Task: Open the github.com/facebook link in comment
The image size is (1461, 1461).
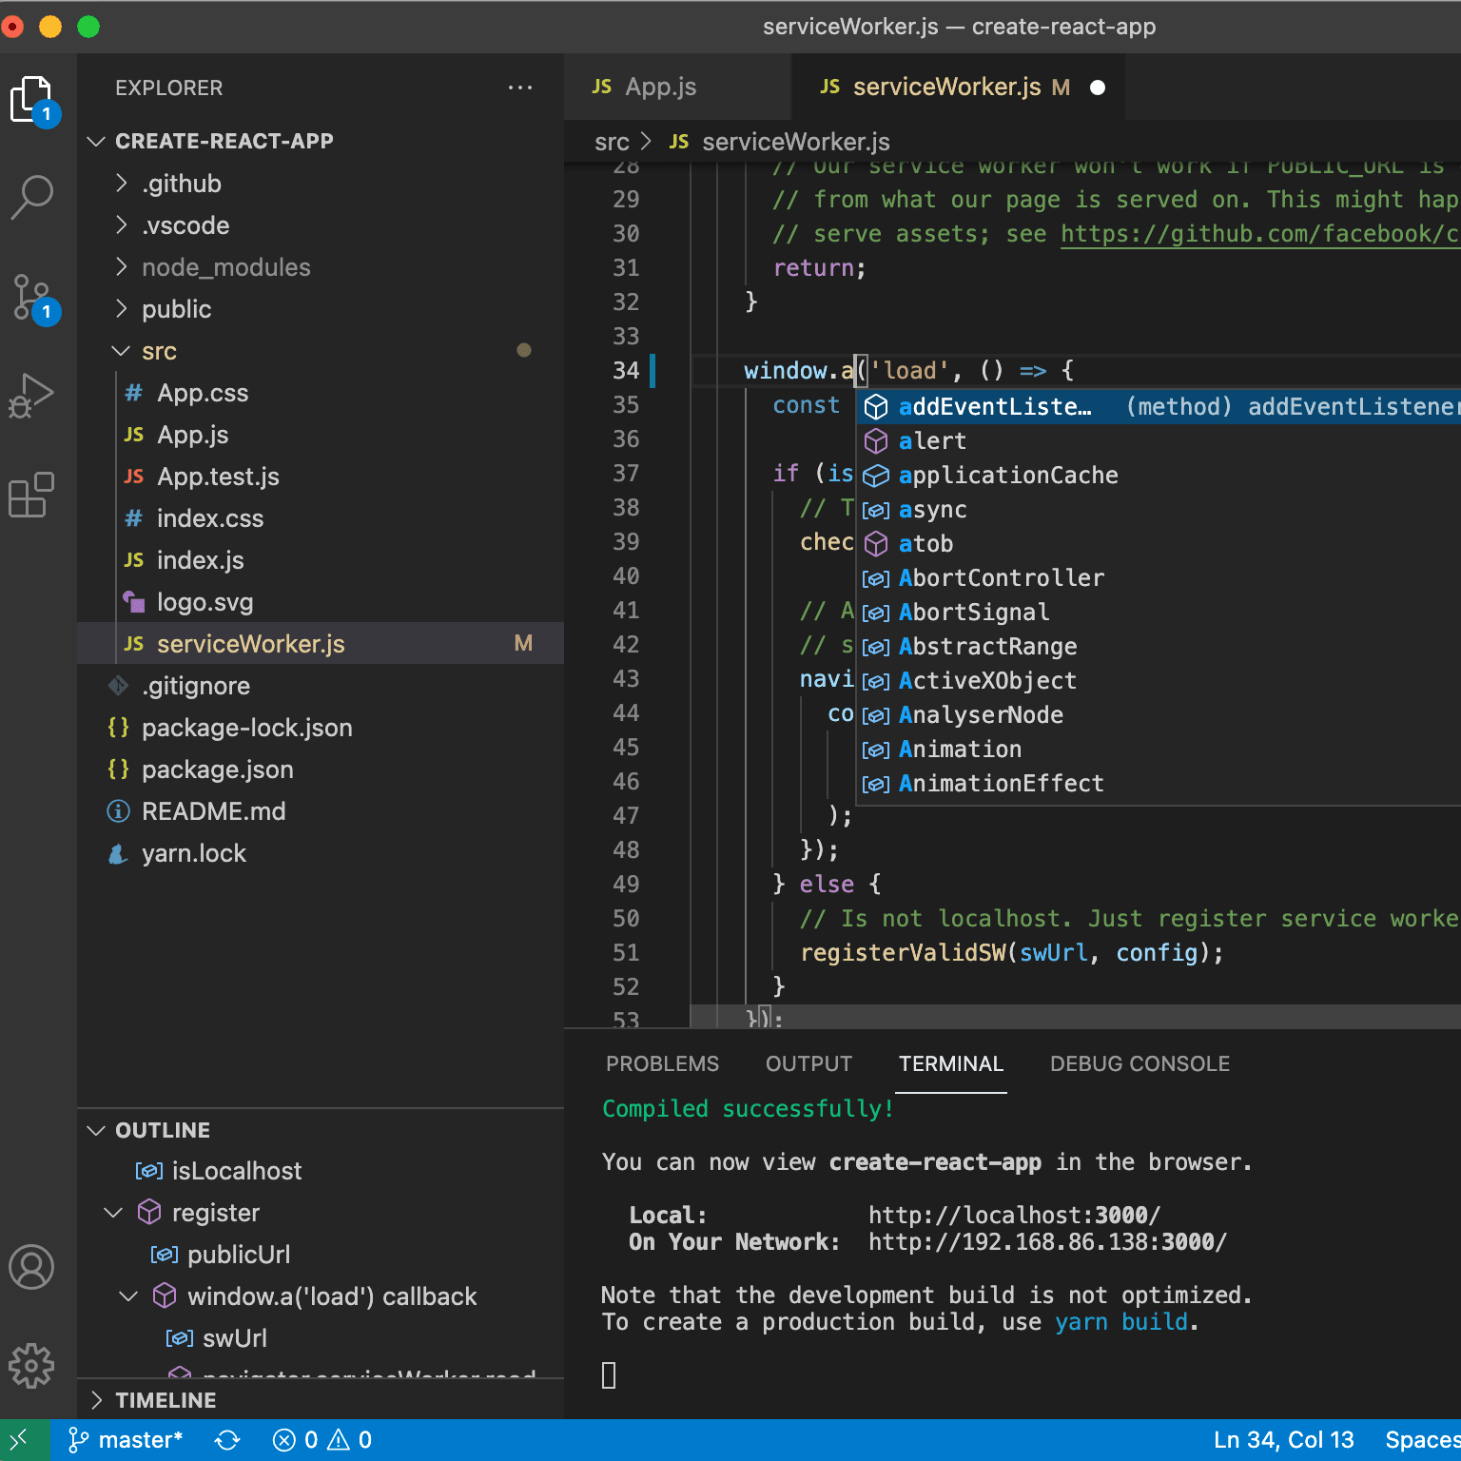Action: click(1260, 234)
